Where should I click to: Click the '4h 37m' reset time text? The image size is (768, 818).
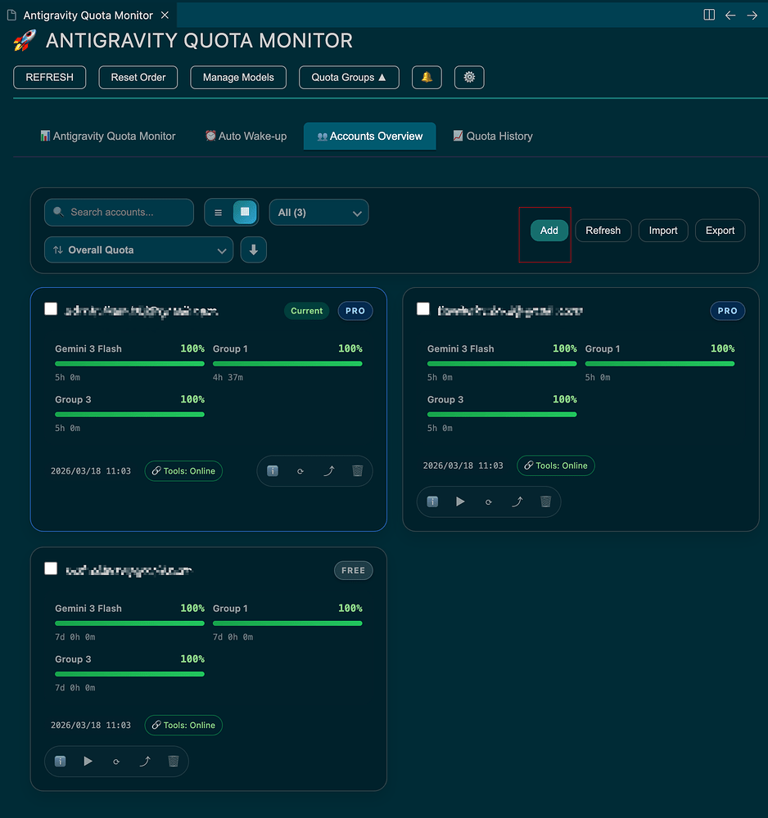point(228,377)
